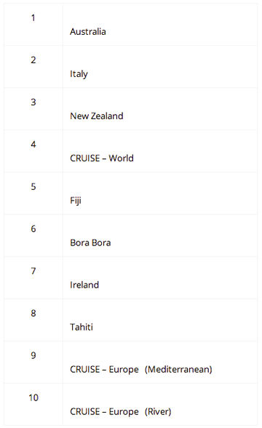Image resolution: width=262 pixels, height=428 pixels.
Task: Click the New Zealand destination
Action: 97,116
